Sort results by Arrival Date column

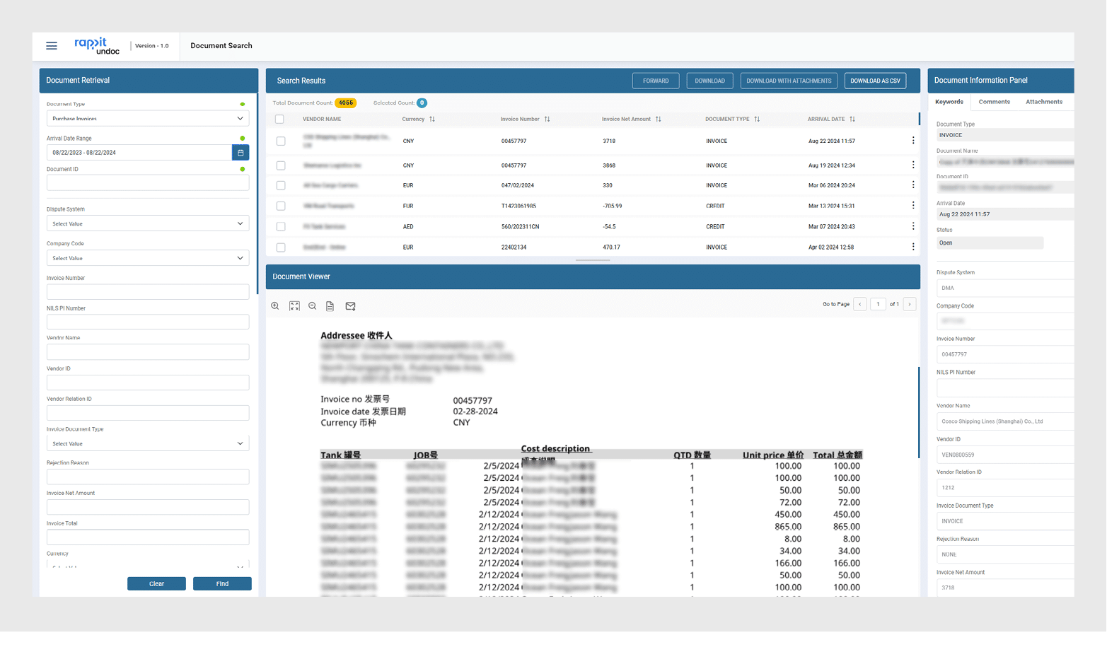click(852, 119)
